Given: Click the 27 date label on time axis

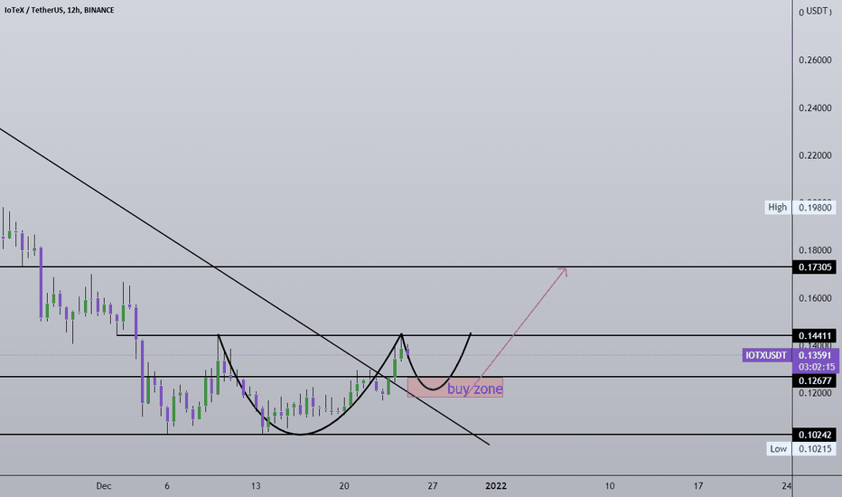Looking at the screenshot, I should (x=432, y=486).
